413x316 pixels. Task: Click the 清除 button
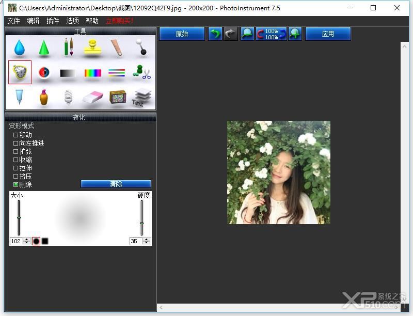(116, 184)
